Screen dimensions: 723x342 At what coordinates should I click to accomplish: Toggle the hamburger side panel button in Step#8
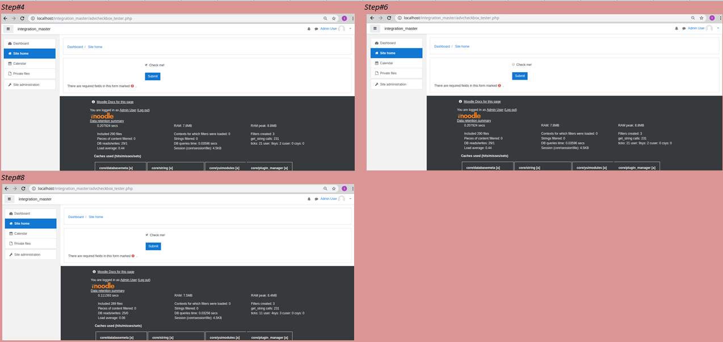(10, 199)
